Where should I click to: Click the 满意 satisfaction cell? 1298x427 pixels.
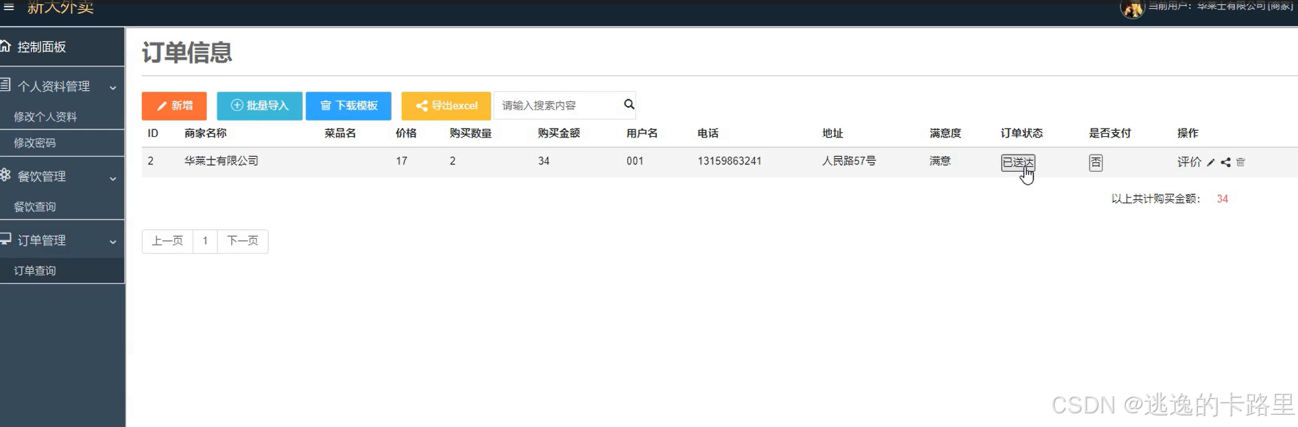940,161
